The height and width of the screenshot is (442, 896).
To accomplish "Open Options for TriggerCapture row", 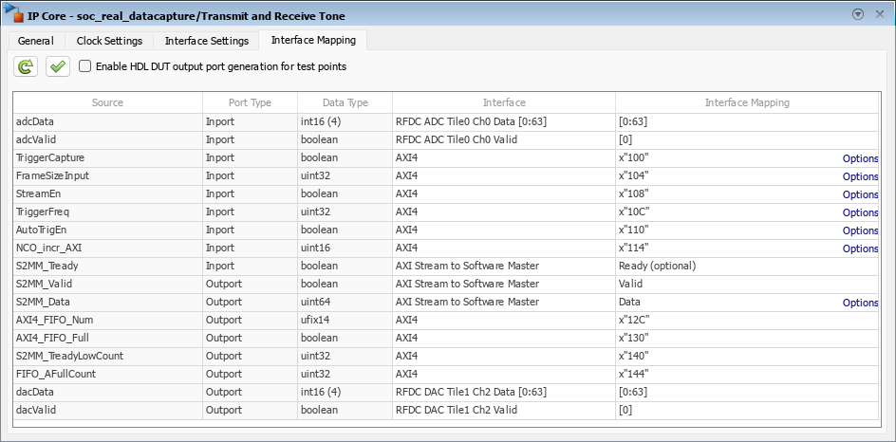I will [860, 158].
